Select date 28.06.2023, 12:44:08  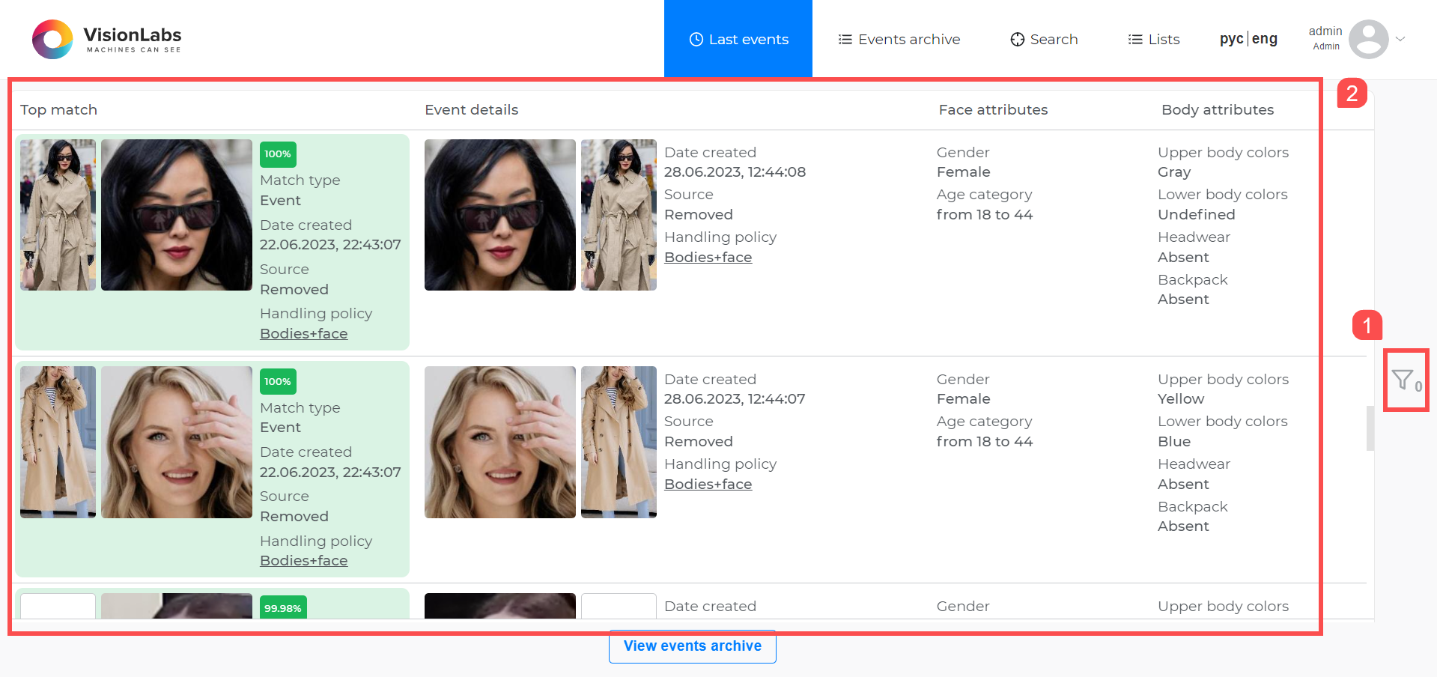735,171
